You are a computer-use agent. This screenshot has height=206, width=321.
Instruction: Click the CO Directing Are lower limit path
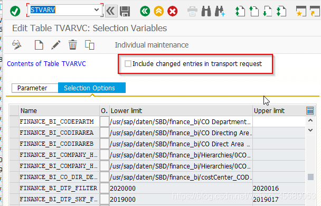(181, 133)
